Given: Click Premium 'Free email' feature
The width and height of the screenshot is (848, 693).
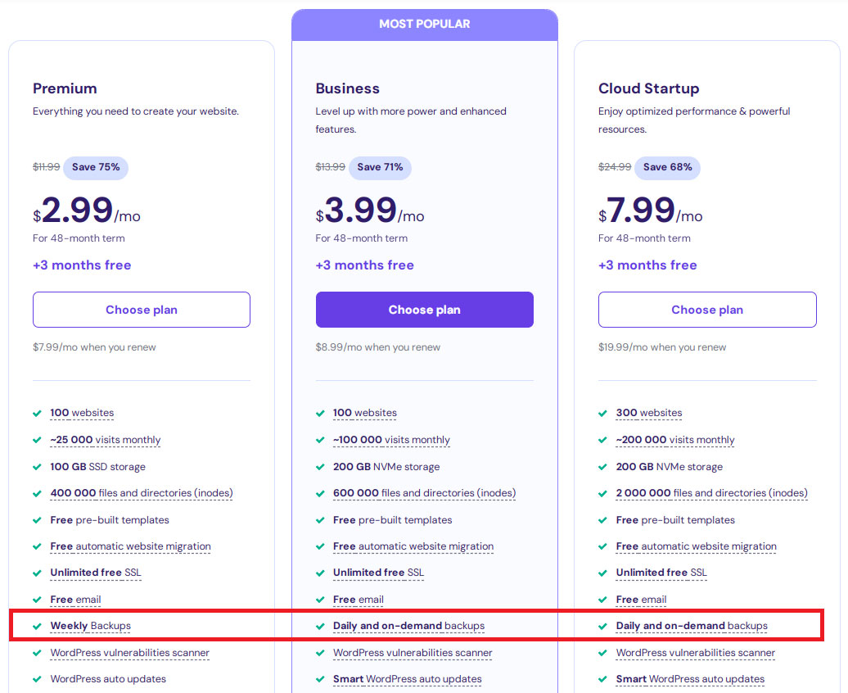Looking at the screenshot, I should [x=75, y=600].
